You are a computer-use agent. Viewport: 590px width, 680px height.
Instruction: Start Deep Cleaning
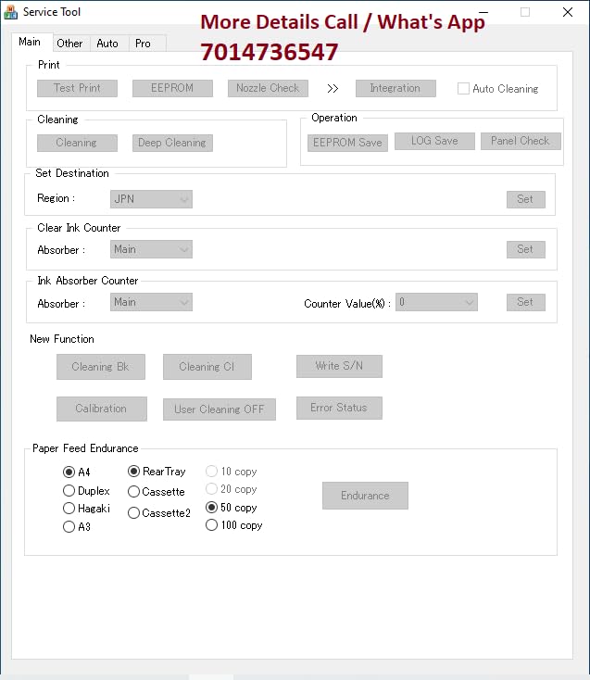tap(172, 143)
